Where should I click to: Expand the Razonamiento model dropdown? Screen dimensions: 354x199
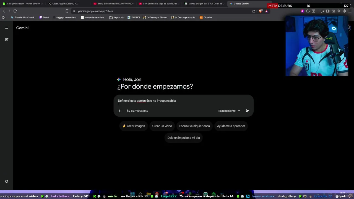coord(229,111)
